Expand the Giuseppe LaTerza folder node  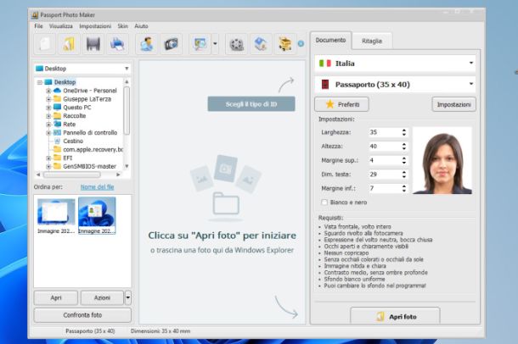pos(48,99)
